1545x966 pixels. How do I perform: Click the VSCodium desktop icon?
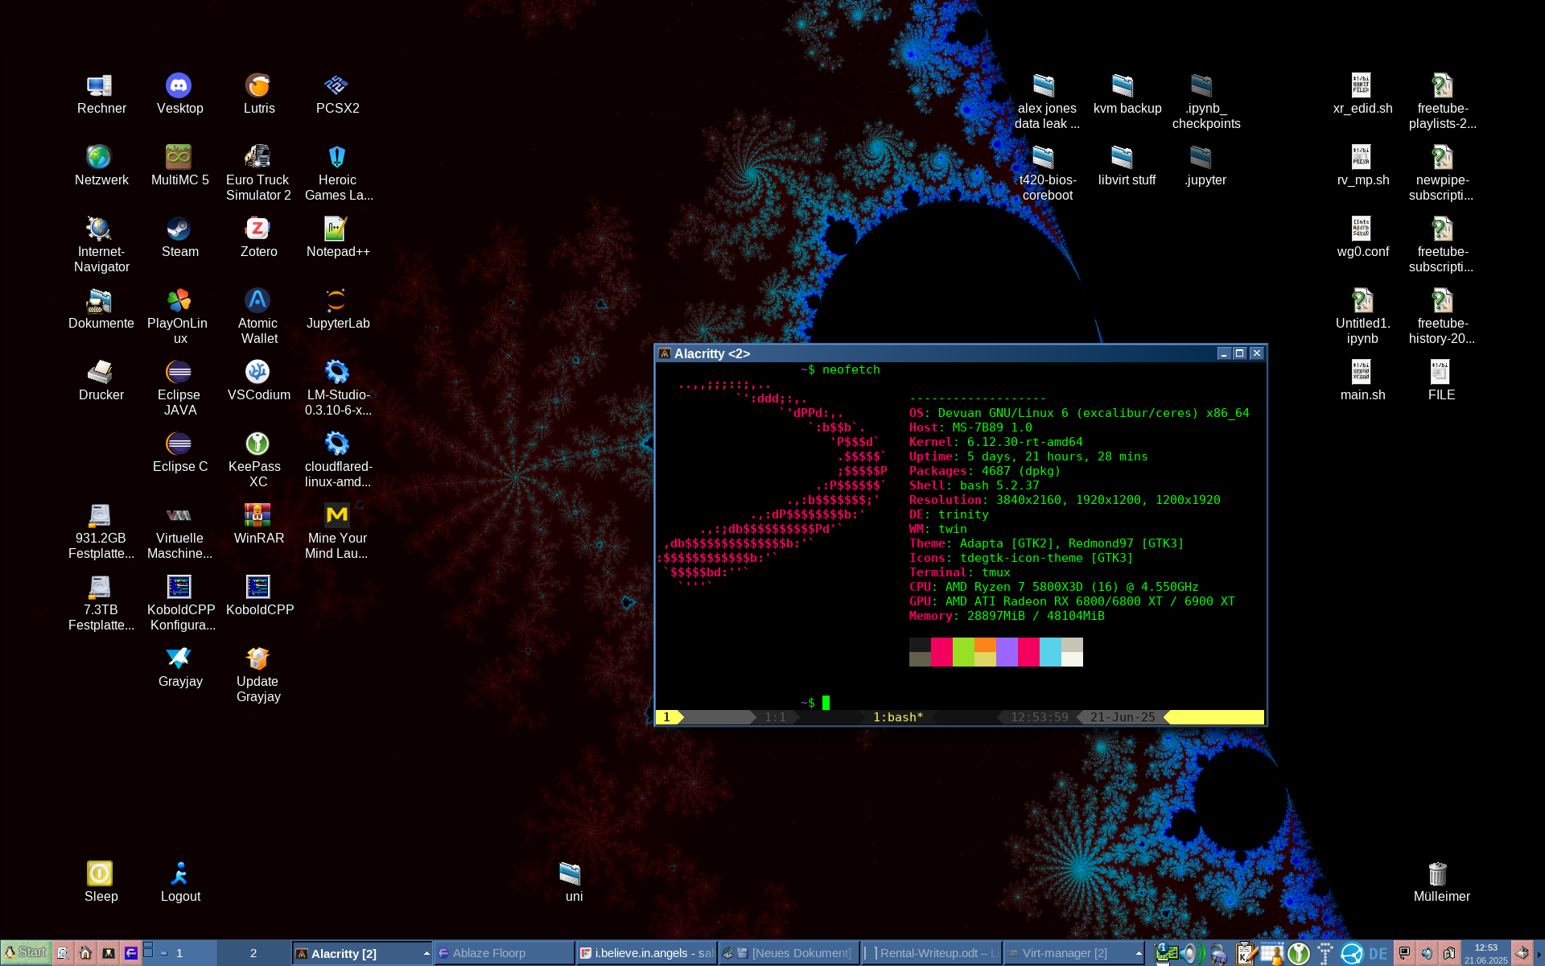tap(258, 381)
